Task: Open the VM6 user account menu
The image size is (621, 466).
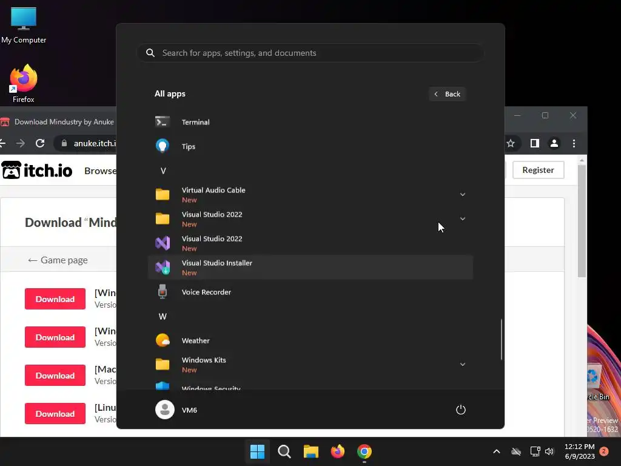Action: (x=176, y=410)
